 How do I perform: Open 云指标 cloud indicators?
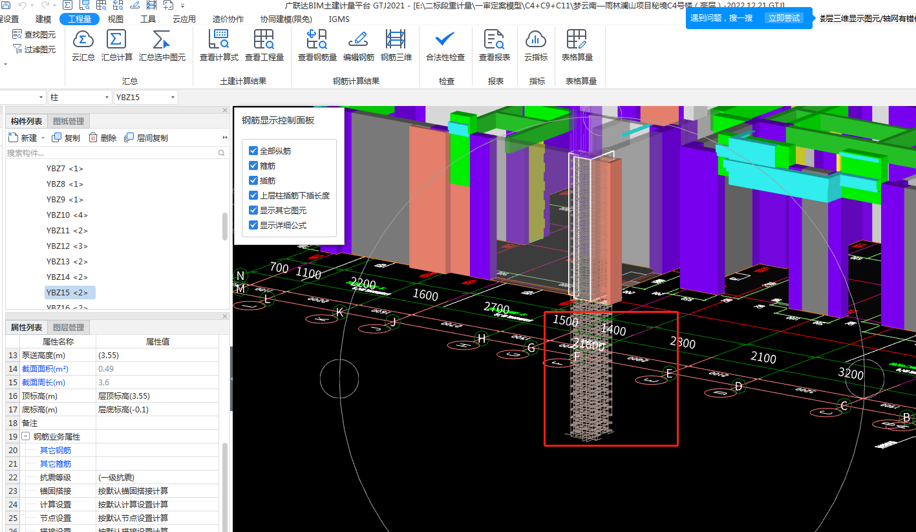pyautogui.click(x=536, y=45)
